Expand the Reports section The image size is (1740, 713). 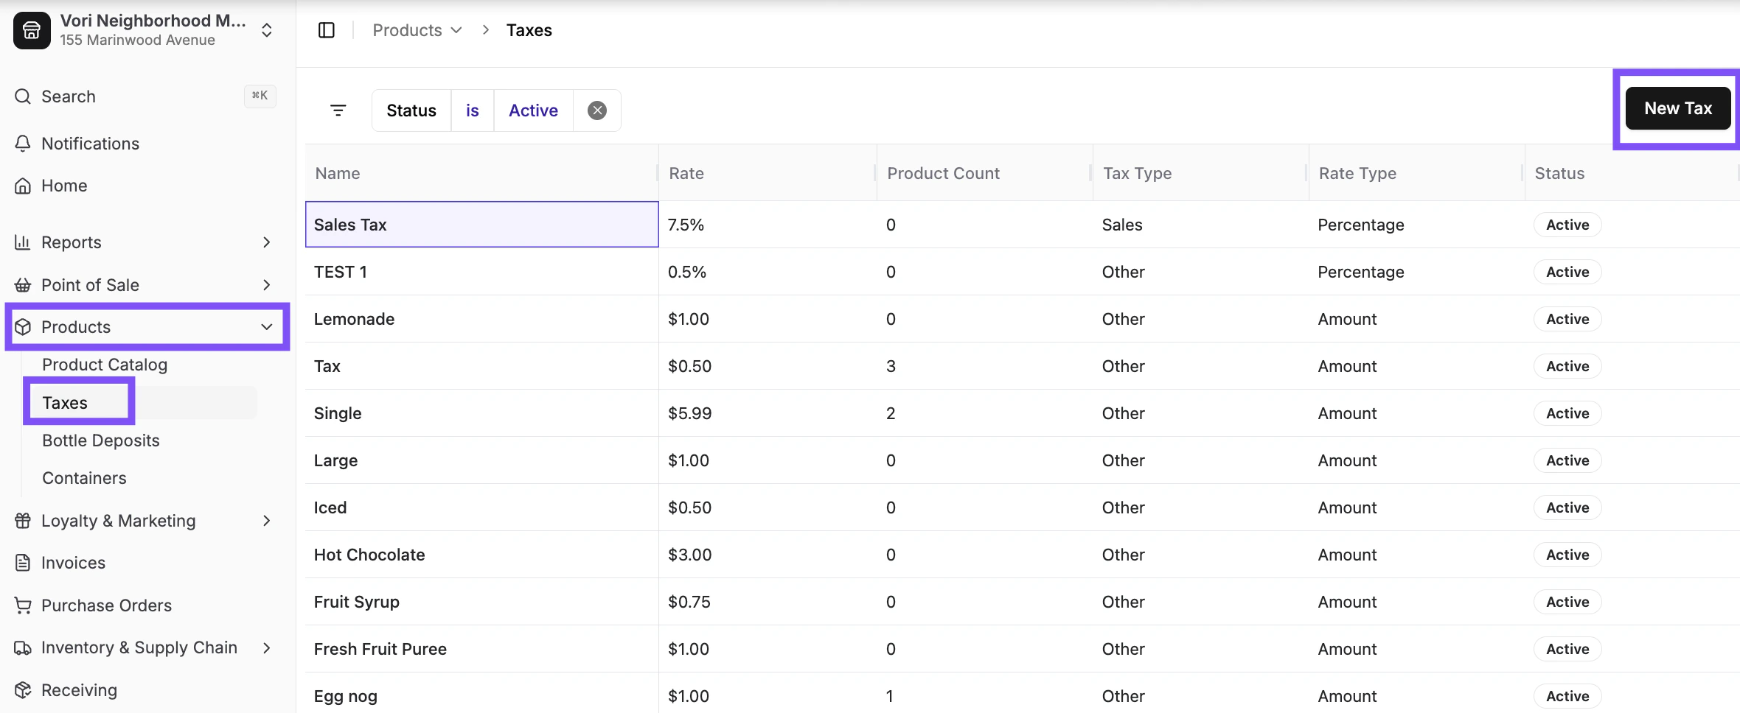[x=266, y=242]
